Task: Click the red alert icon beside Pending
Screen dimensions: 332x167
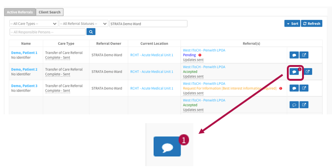Action: tap(200, 55)
